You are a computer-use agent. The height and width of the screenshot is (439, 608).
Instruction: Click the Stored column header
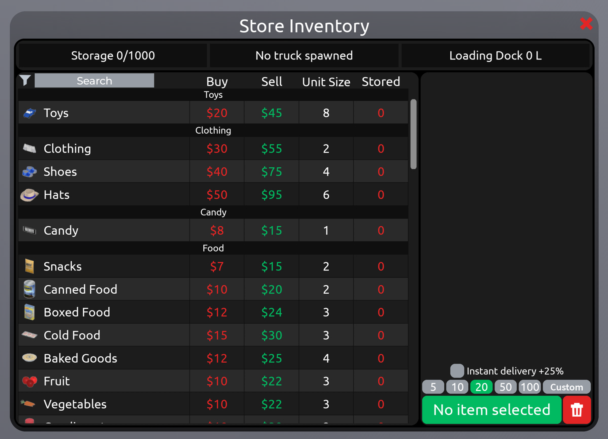(x=381, y=81)
